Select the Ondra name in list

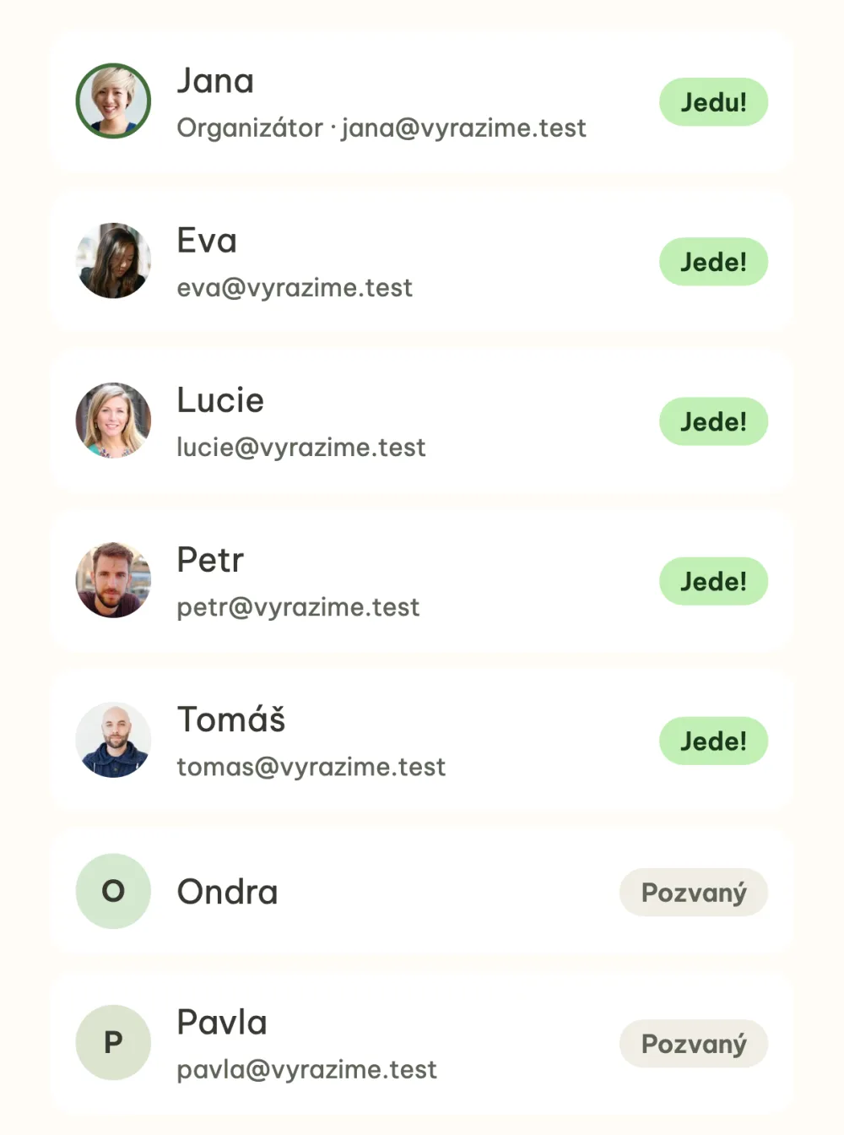coord(227,892)
